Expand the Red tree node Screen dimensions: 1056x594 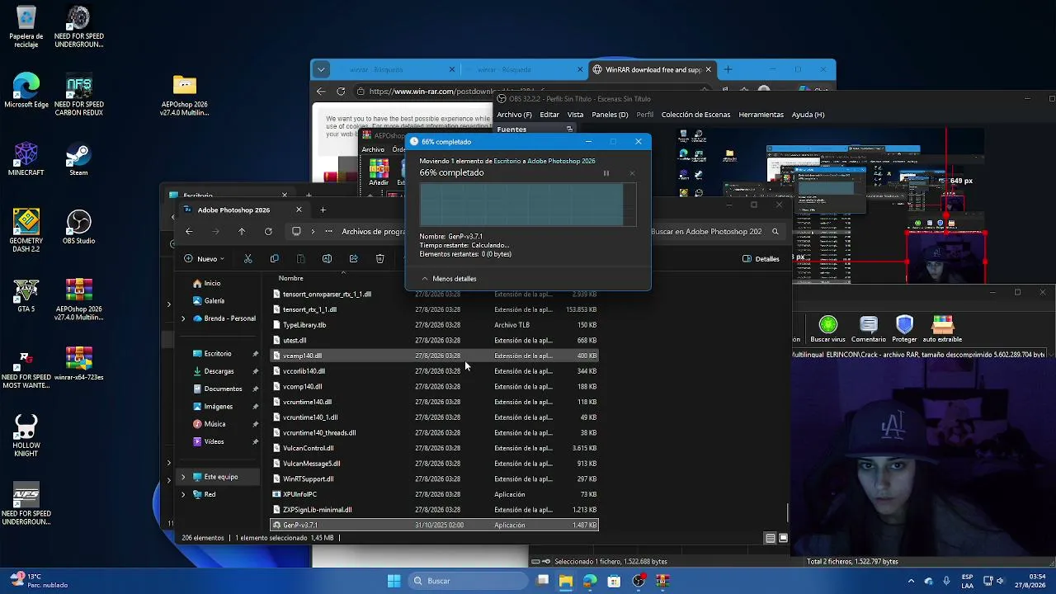click(183, 494)
